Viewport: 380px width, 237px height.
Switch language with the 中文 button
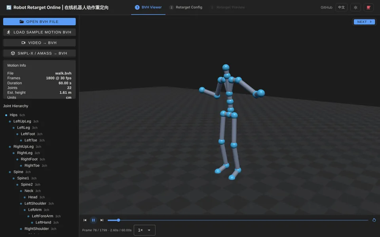click(341, 8)
